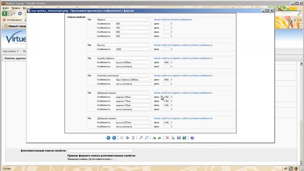Image resolution: width=304 pixels, height=171 pixels.
Task: Open Правка menu in Firefox
Action: pos(16,8)
